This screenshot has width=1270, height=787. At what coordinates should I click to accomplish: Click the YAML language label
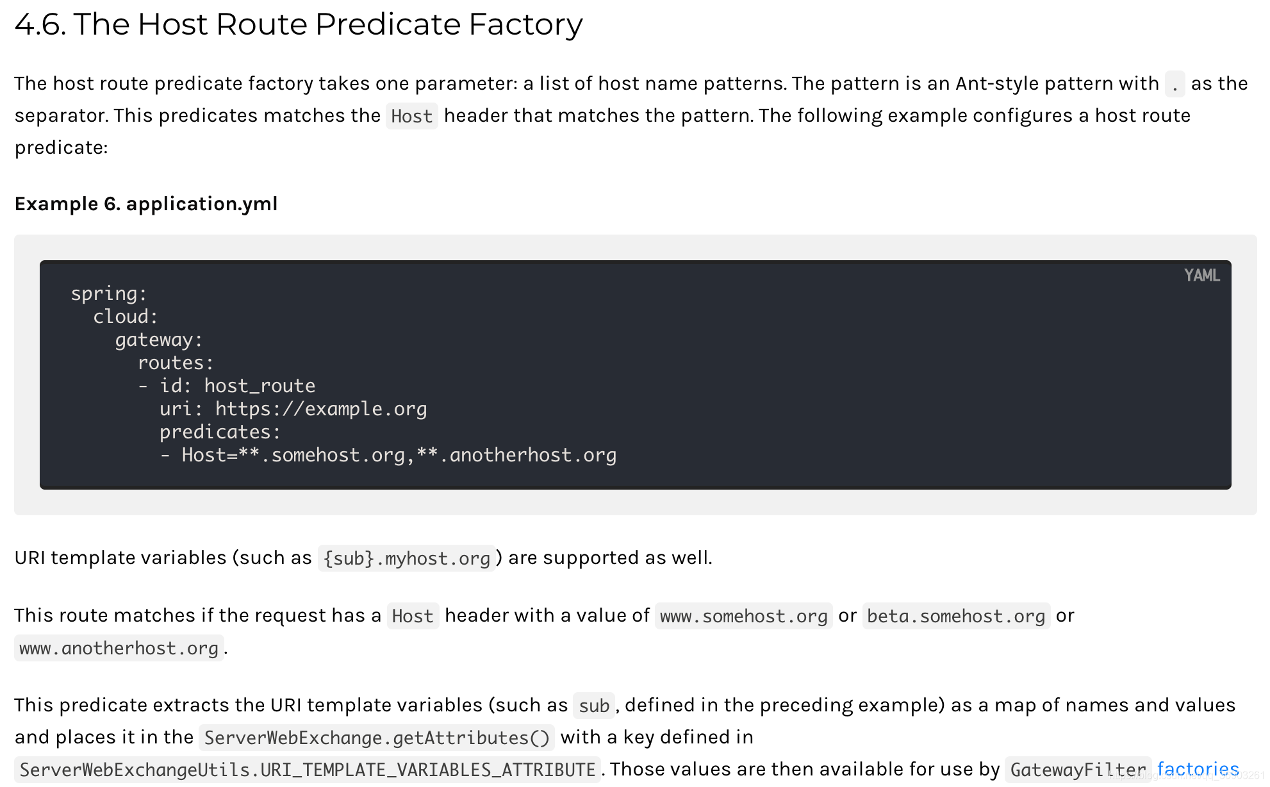[x=1201, y=276]
